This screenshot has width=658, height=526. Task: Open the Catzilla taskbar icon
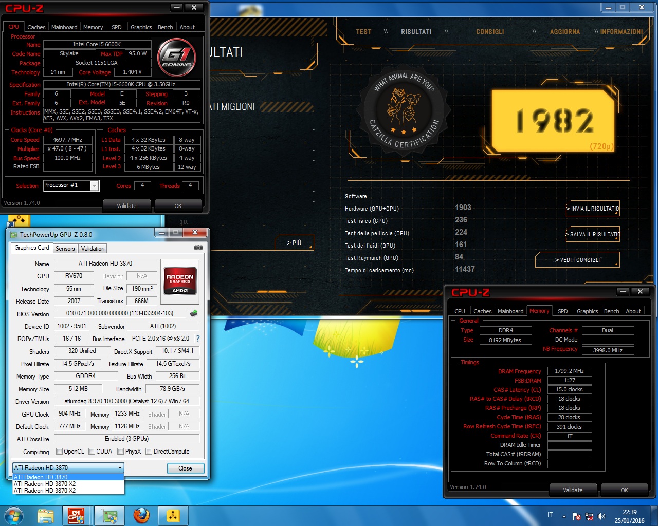coord(173,516)
